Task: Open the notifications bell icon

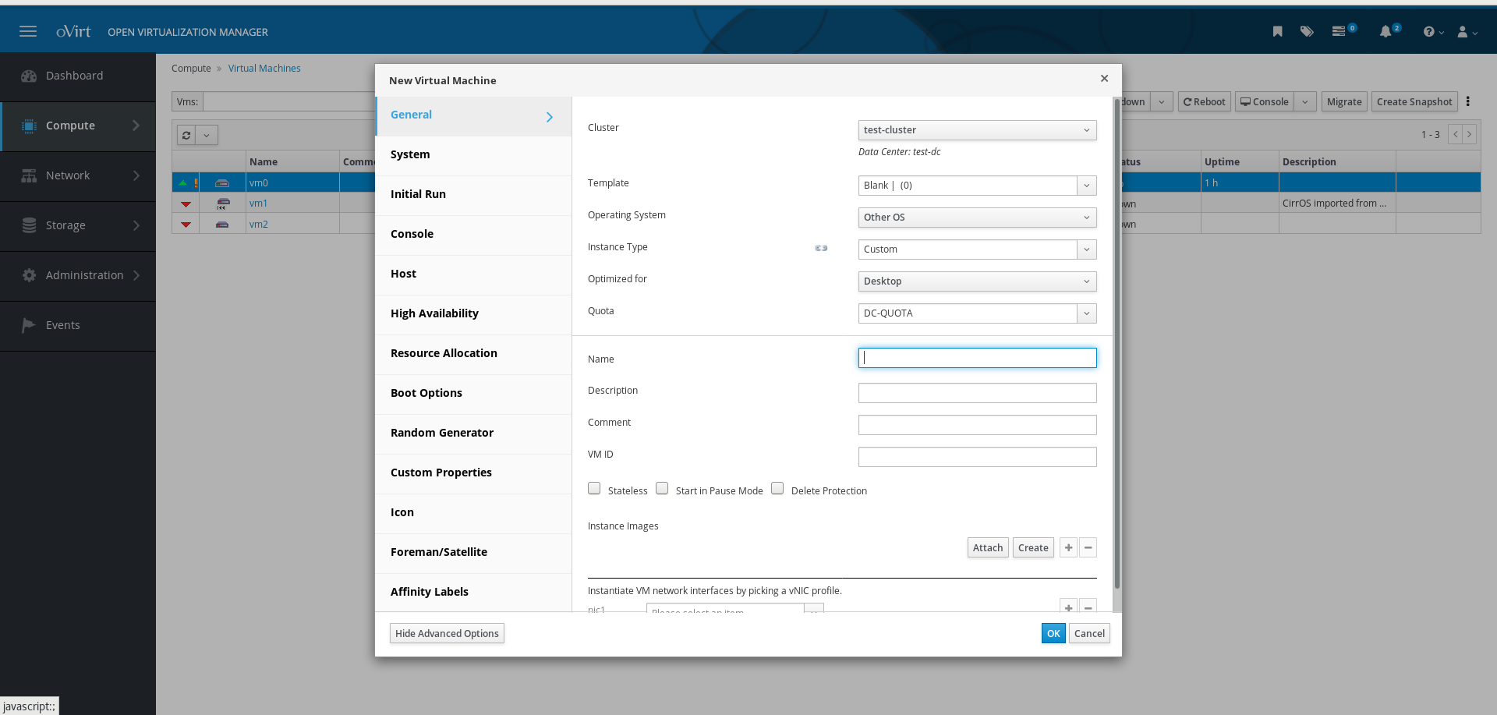Action: tap(1386, 32)
